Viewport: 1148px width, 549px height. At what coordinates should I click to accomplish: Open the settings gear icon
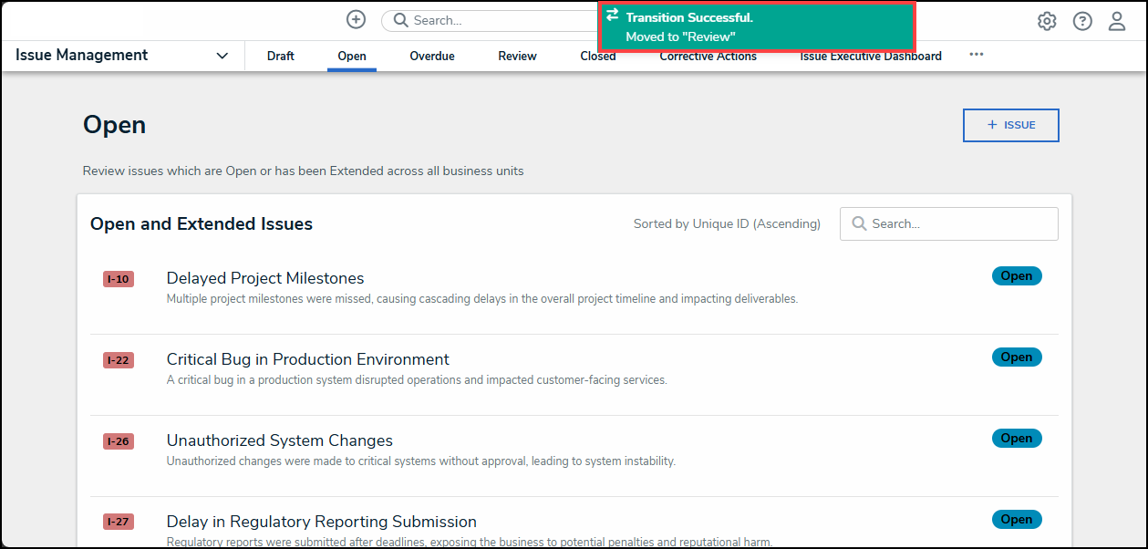click(1047, 21)
